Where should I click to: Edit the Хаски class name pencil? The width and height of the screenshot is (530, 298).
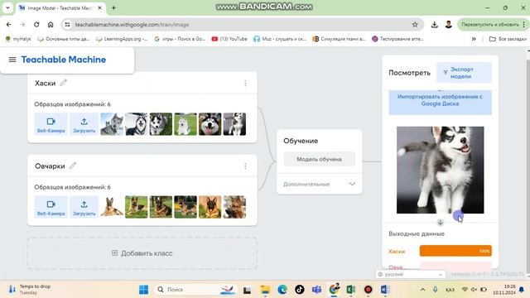[63, 83]
